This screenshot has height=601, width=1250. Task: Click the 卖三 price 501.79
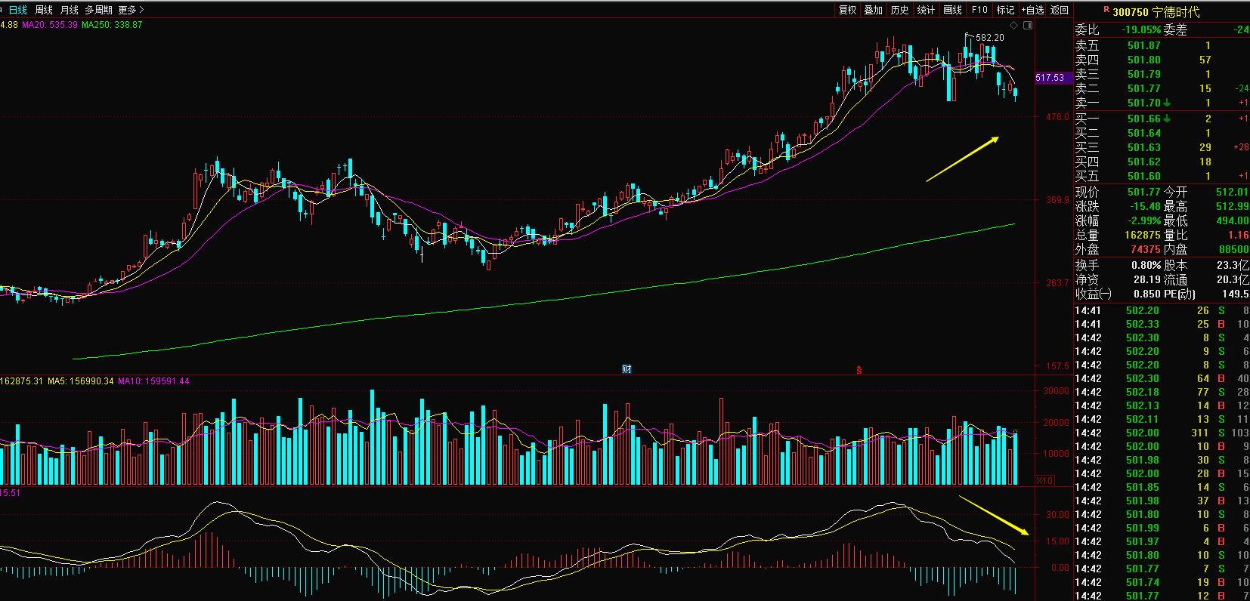pos(1143,74)
